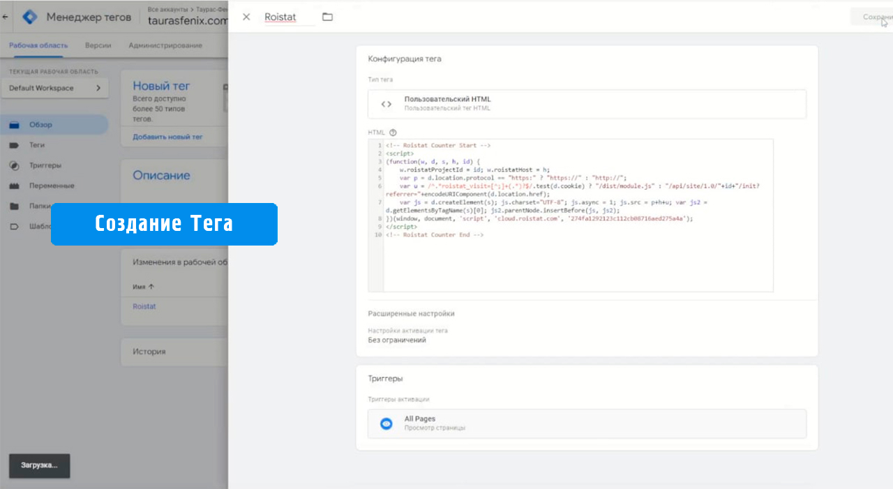Viewport: 893px width, 489px height.
Task: Click the Tag Manager logo icon
Action: (30, 17)
